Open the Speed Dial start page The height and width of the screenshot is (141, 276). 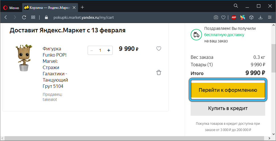[33, 17]
